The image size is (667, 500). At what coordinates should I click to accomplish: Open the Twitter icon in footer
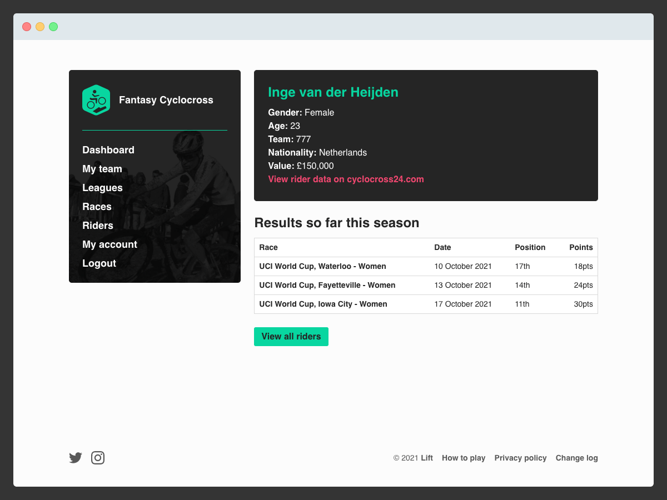click(76, 458)
